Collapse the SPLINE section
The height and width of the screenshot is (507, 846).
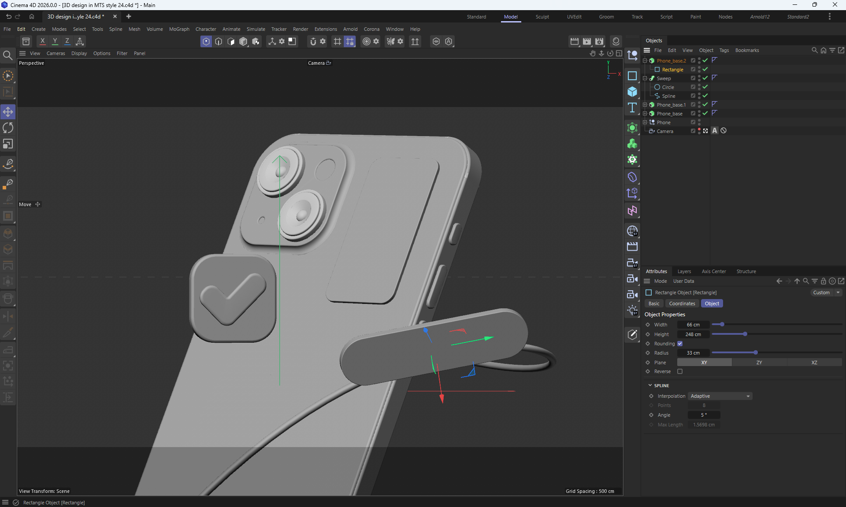pos(650,385)
